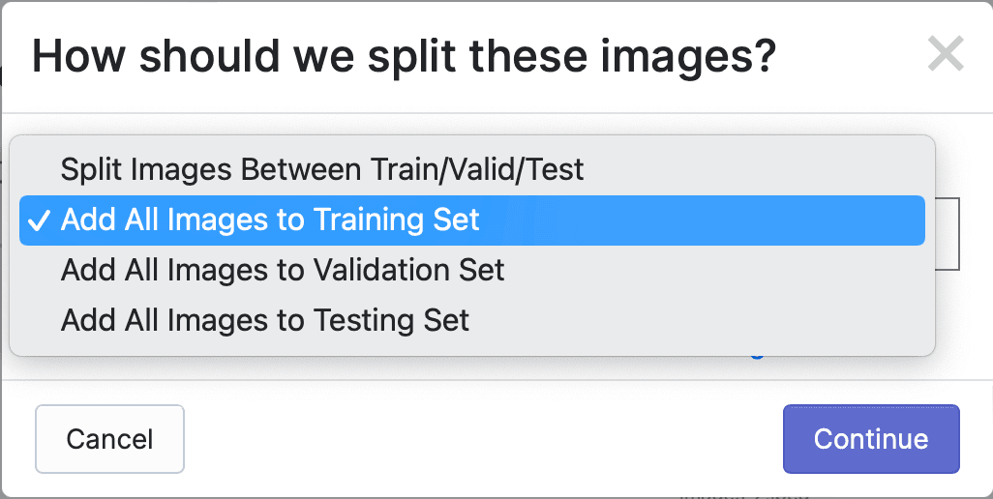Click the partially hidden blue slider handle

757,357
